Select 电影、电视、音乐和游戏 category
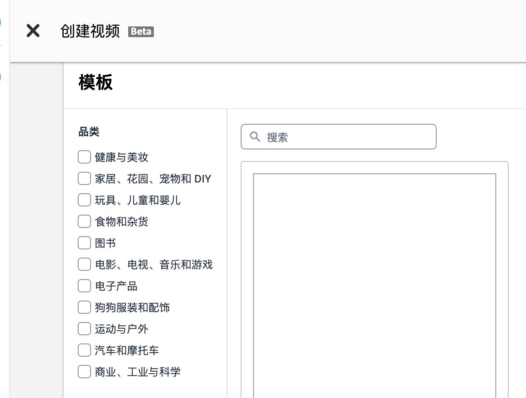 point(84,264)
